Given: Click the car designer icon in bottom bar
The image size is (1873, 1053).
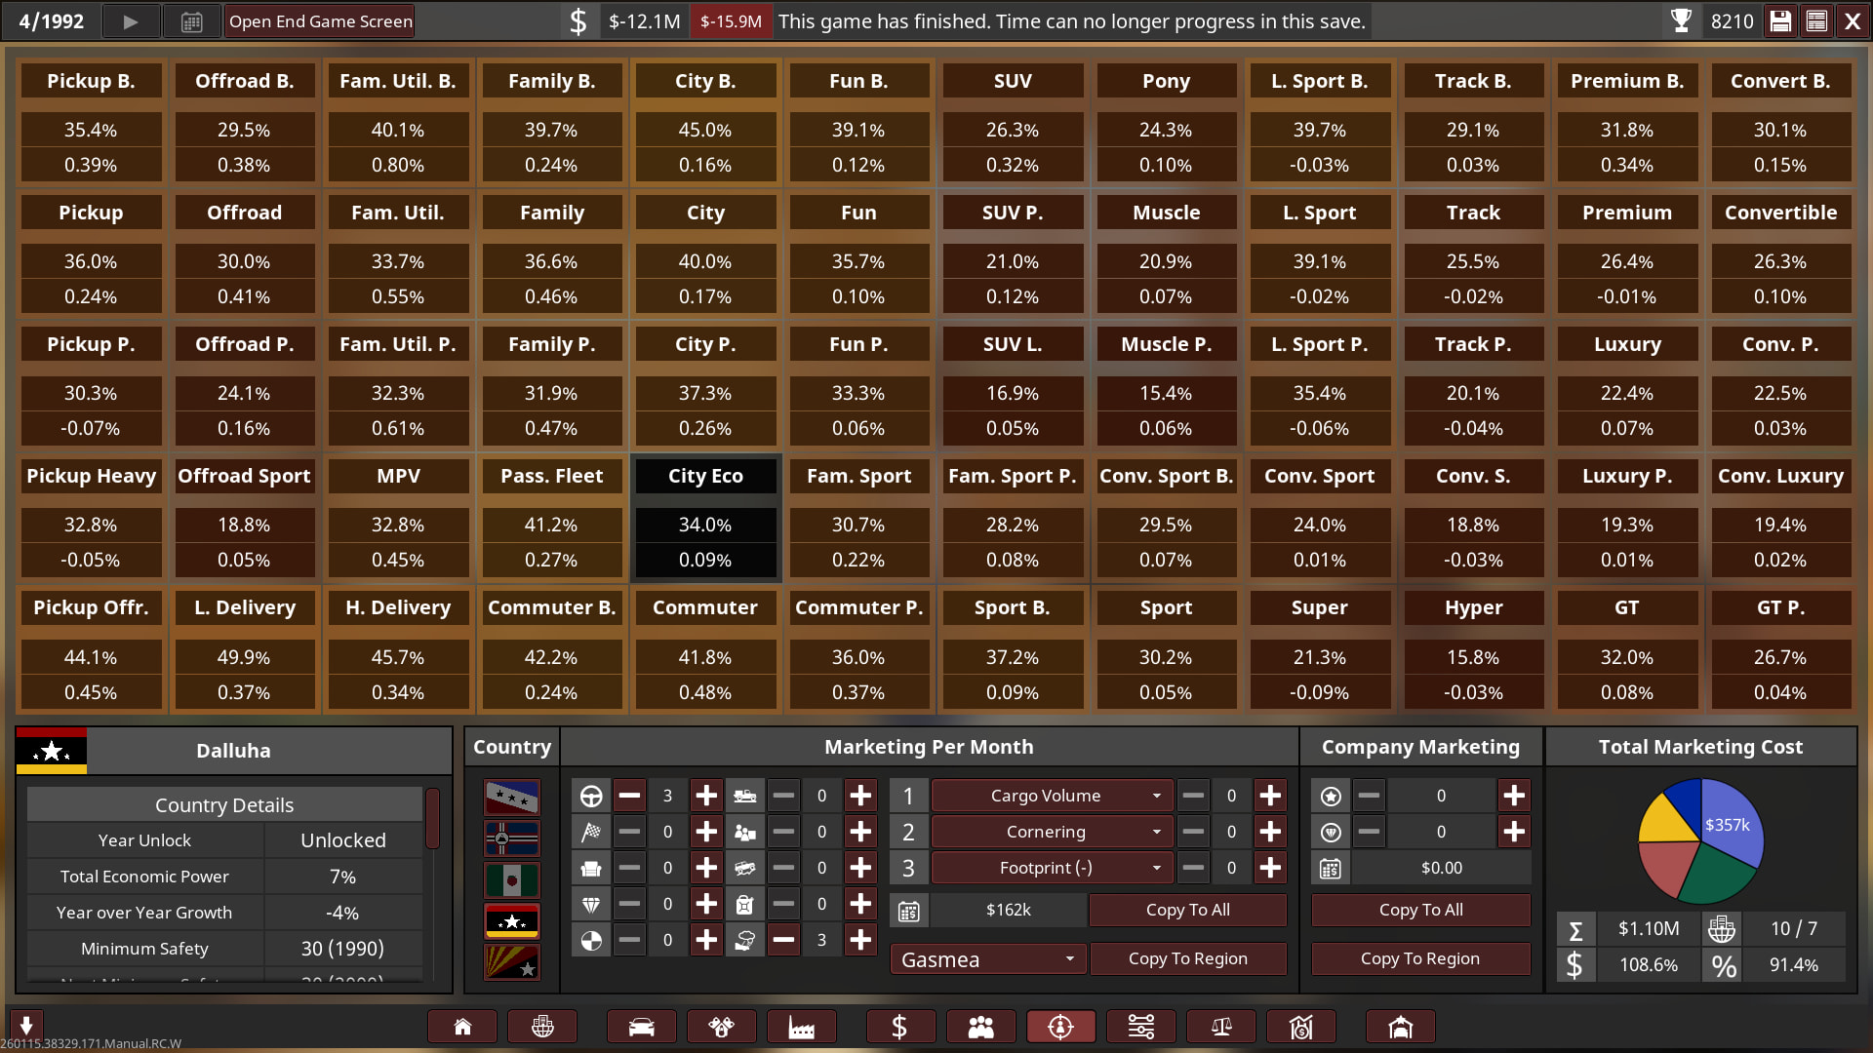Looking at the screenshot, I should pyautogui.click(x=641, y=1027).
